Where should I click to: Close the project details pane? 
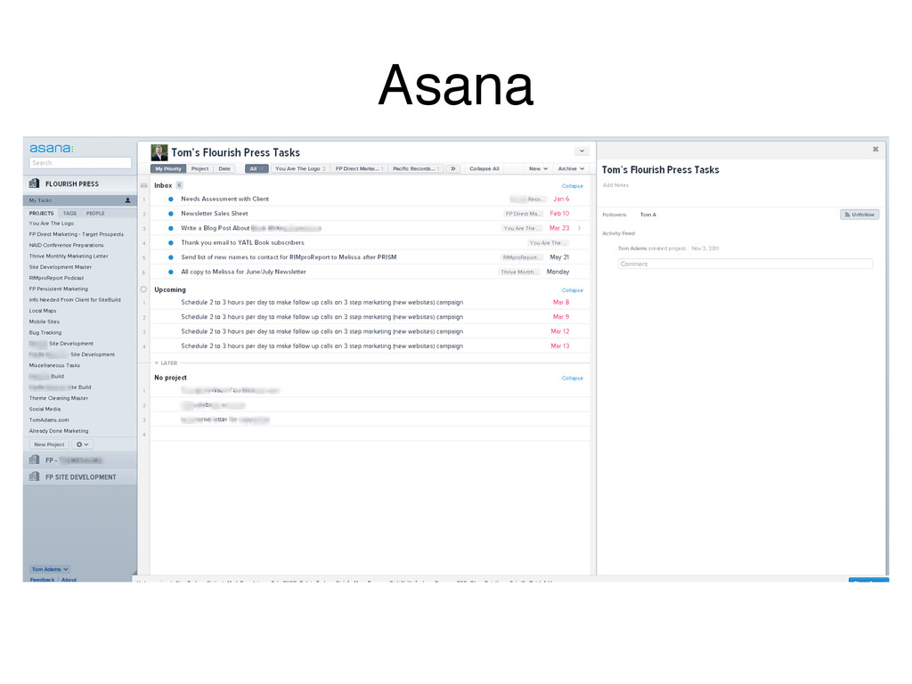[875, 150]
